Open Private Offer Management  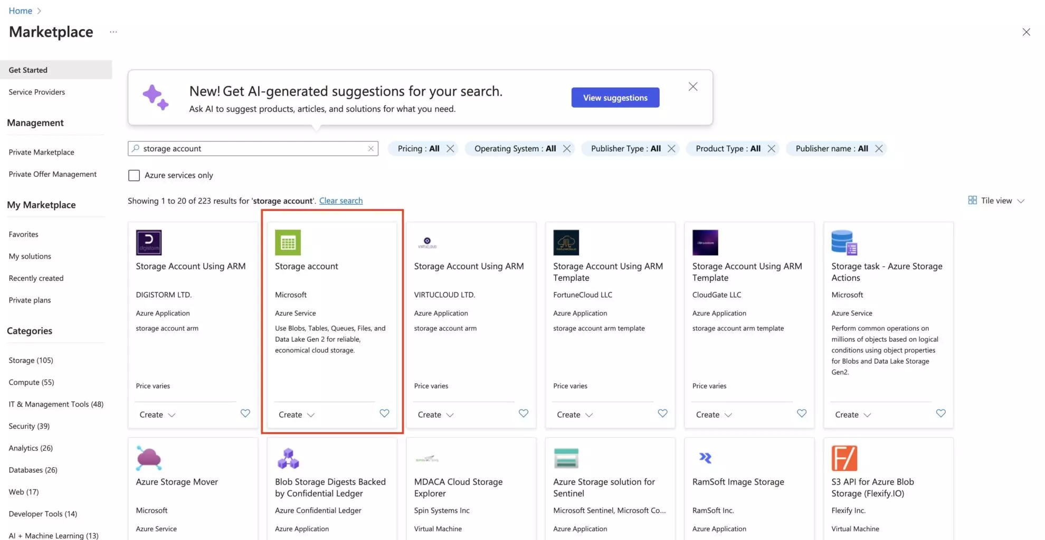tap(52, 174)
